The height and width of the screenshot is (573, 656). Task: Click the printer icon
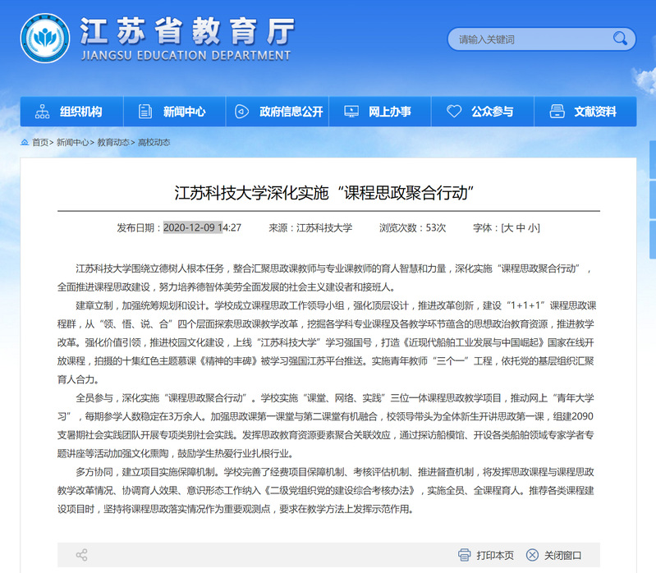tap(464, 555)
